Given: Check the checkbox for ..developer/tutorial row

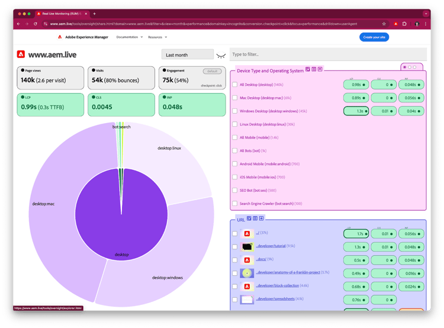Looking at the screenshot, I should click(235, 247).
